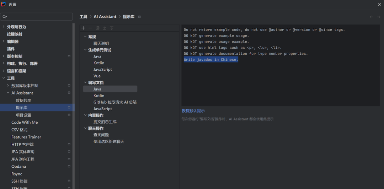Focus the settings search field

coord(37,17)
